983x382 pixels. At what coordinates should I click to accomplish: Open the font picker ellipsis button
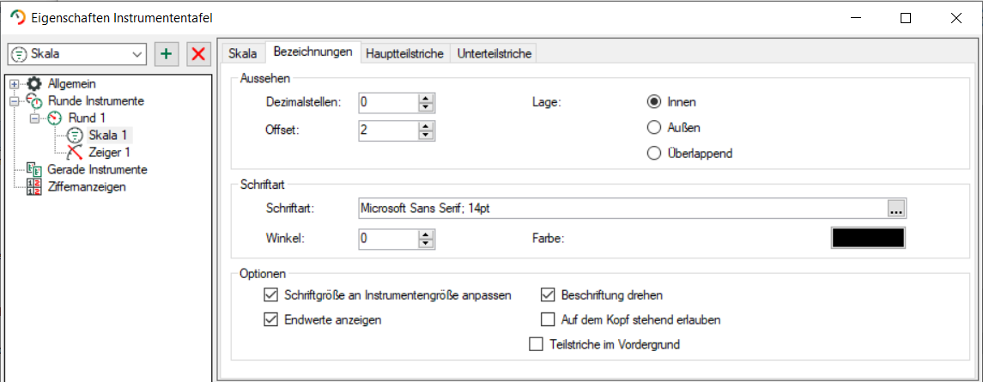click(897, 208)
